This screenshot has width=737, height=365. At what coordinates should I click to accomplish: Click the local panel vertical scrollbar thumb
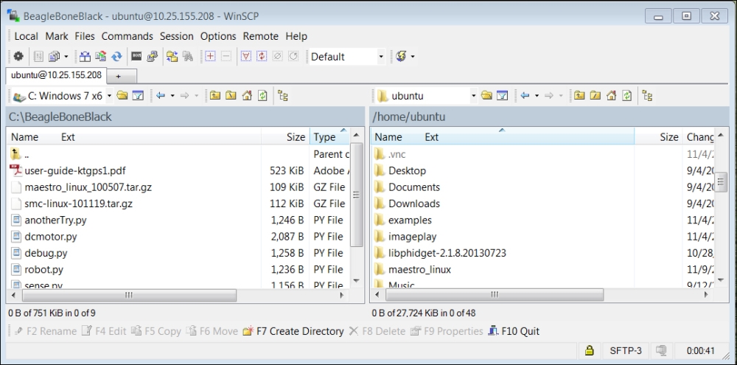(x=357, y=195)
